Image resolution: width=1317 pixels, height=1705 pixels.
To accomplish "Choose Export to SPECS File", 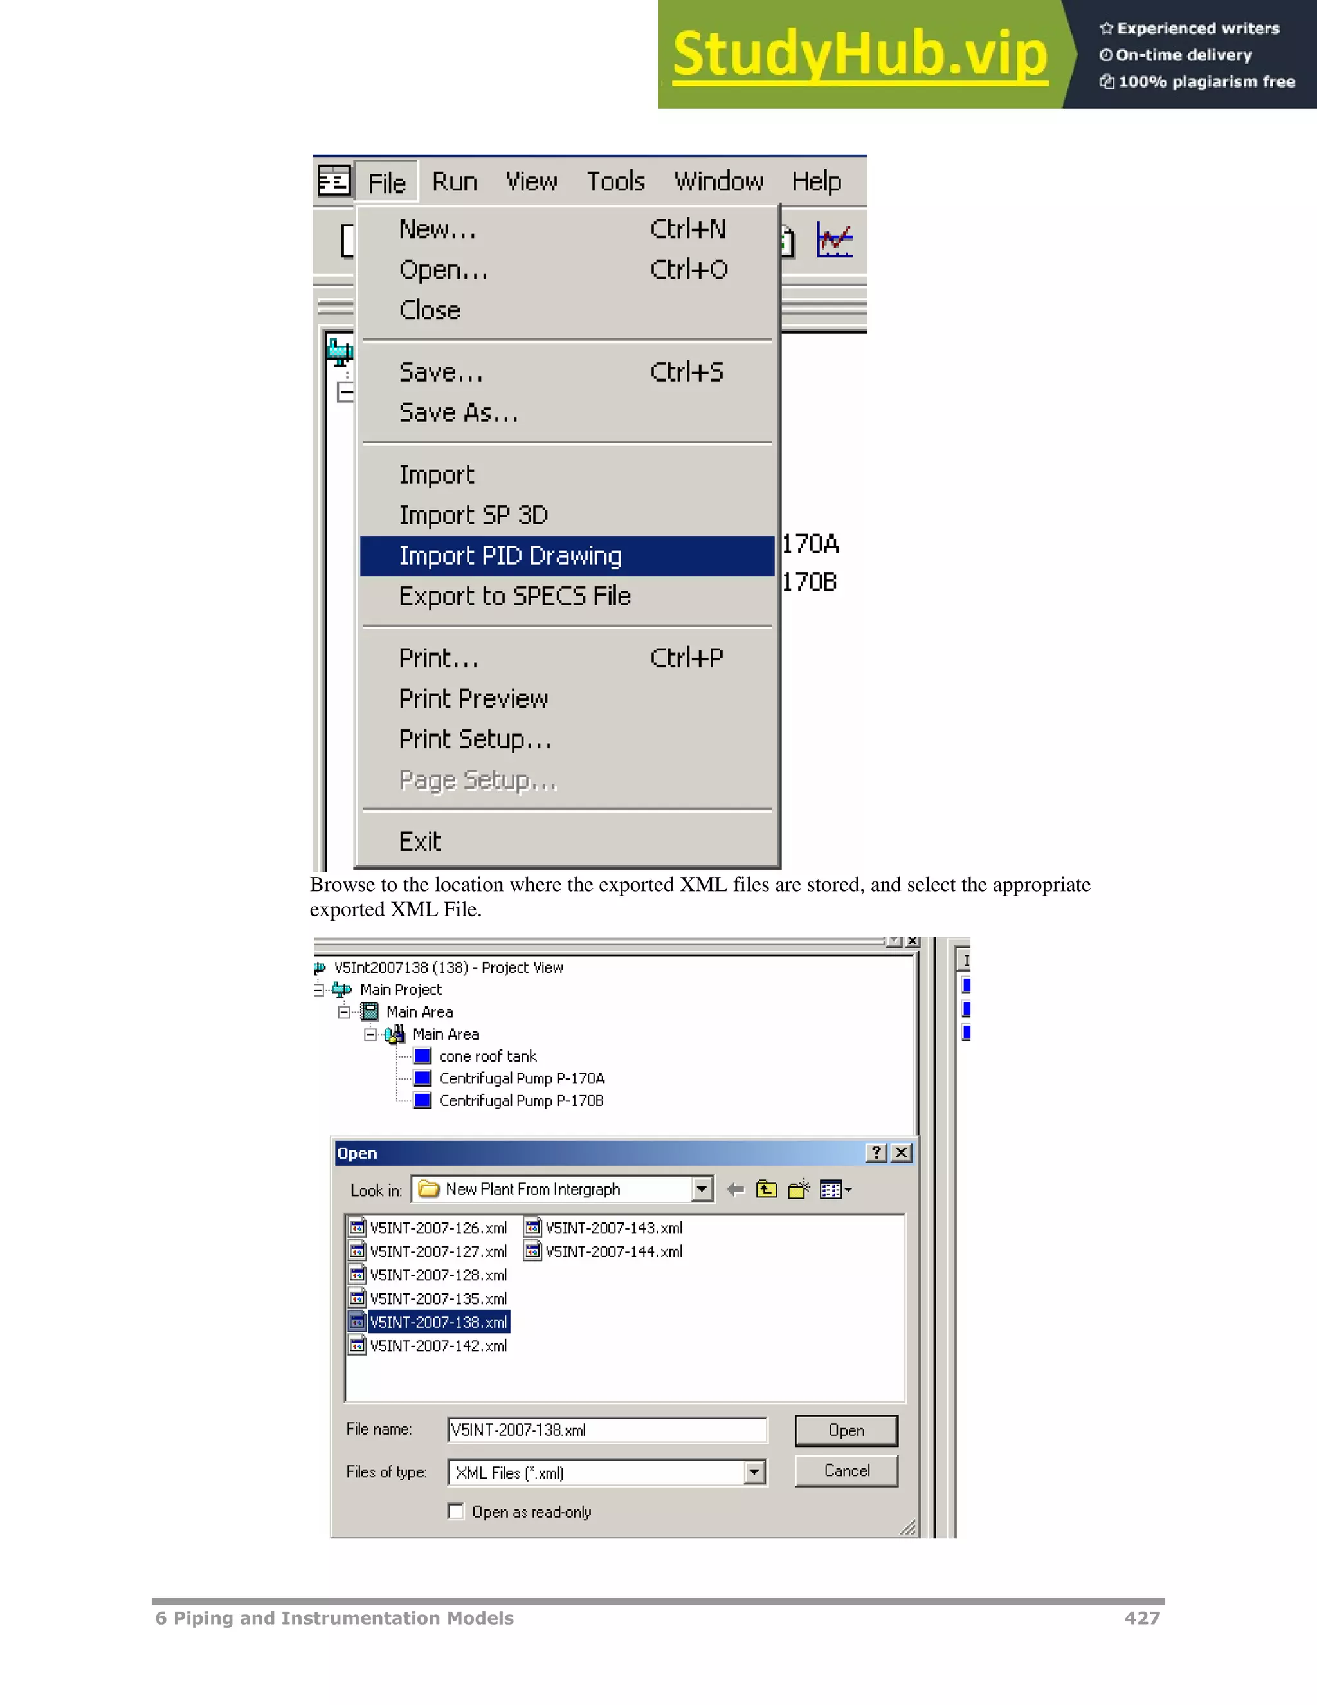I will click(567, 596).
